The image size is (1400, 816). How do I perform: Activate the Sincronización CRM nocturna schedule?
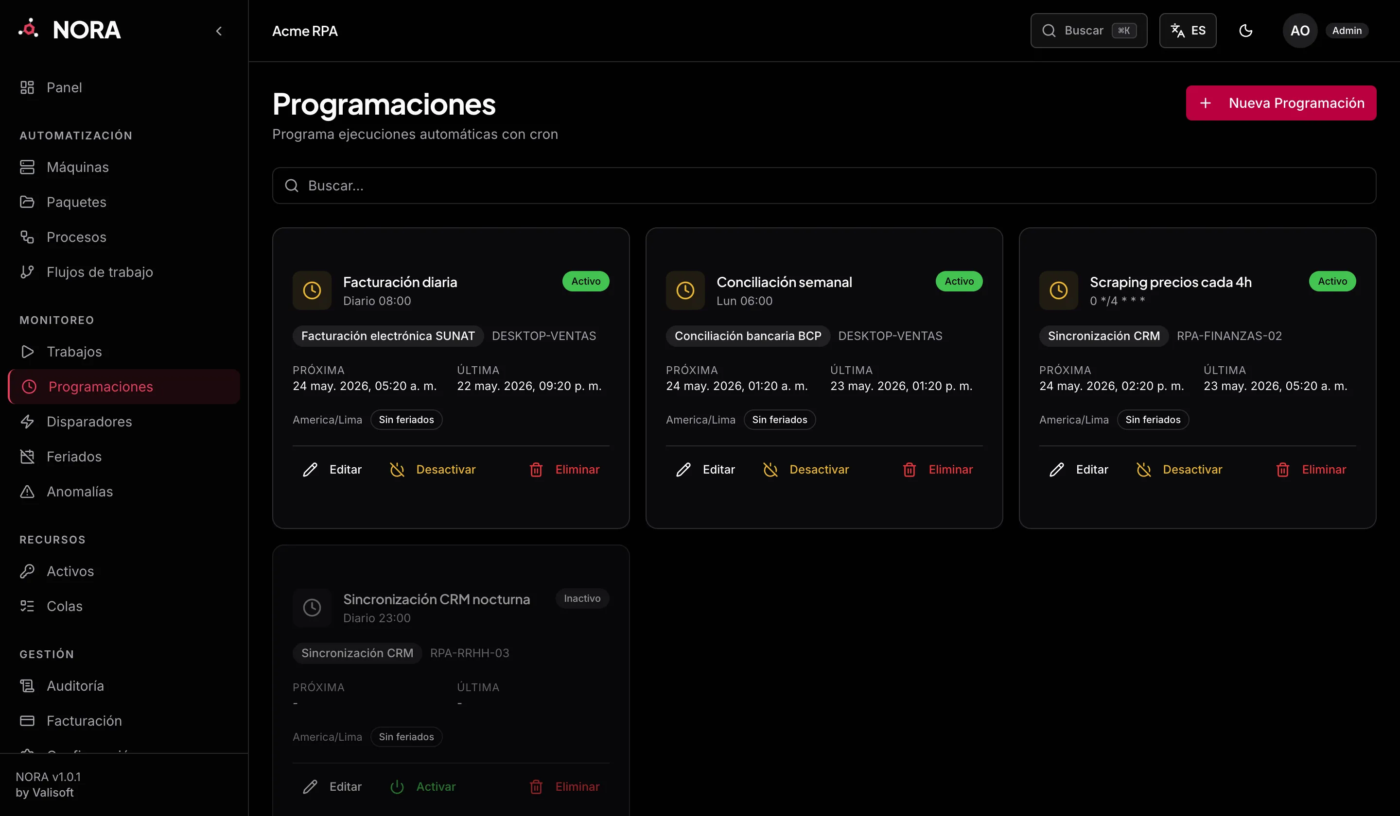423,786
